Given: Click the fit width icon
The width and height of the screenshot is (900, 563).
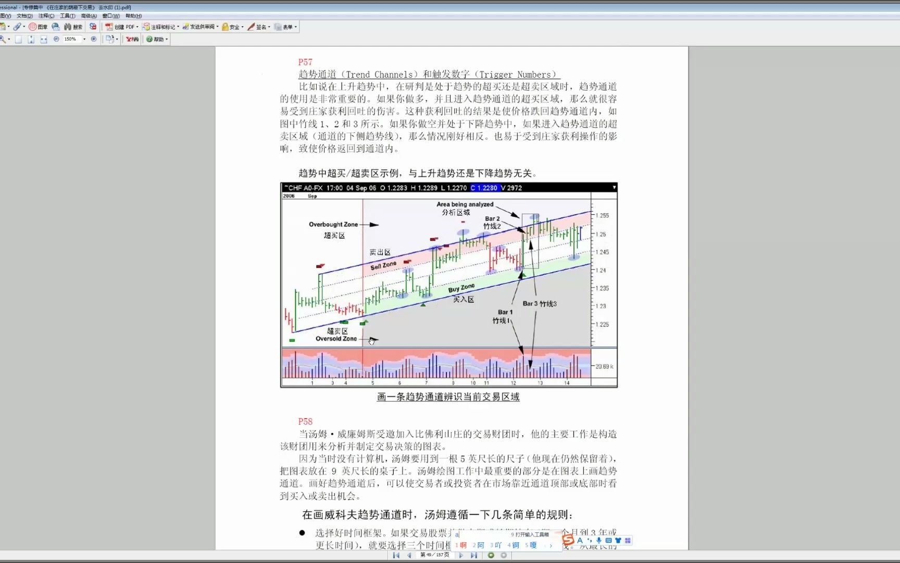Looking at the screenshot, I should pyautogui.click(x=43, y=39).
